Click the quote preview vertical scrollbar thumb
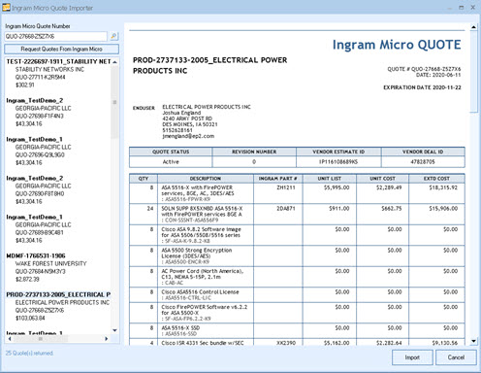 coord(473,72)
